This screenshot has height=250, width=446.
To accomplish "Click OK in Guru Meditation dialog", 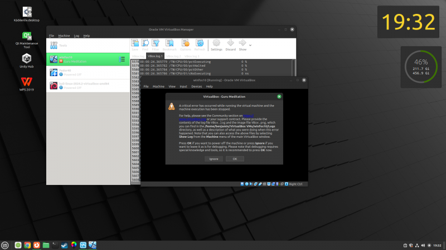I will point(235,159).
